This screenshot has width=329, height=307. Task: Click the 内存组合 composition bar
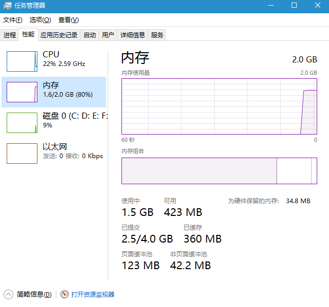click(x=219, y=170)
